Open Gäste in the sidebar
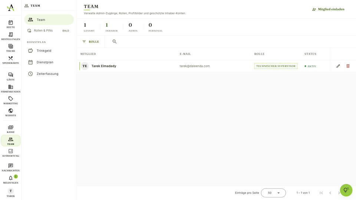Image resolution: width=356 pixels, height=200 pixels. click(11, 77)
